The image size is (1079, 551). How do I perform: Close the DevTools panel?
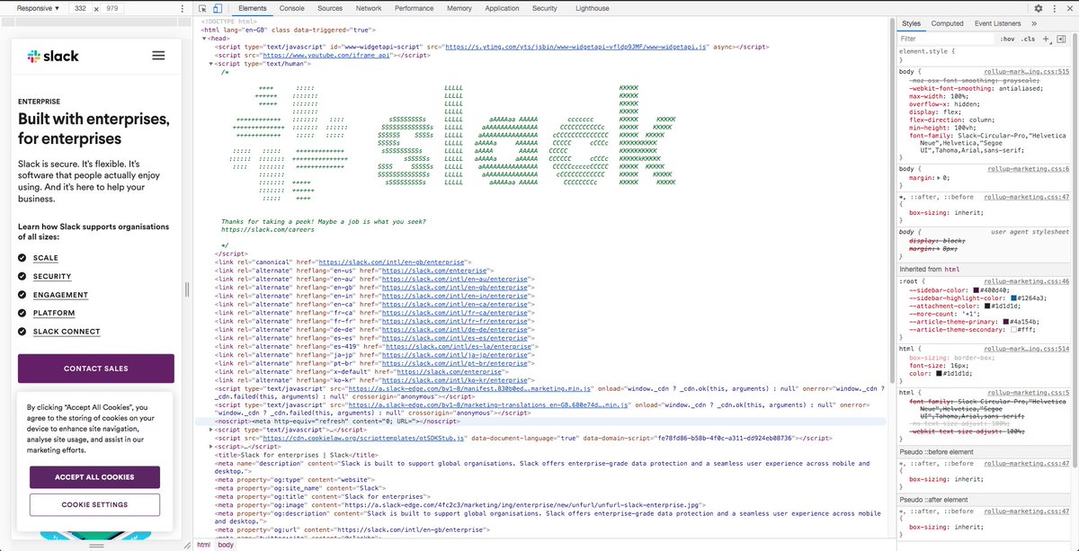[x=1068, y=8]
